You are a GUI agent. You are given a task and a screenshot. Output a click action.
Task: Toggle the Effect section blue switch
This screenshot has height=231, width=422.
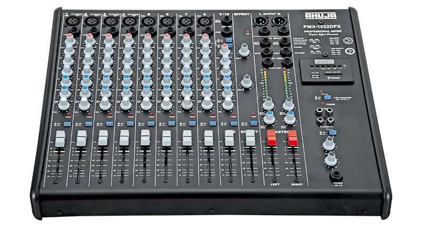tap(254, 123)
